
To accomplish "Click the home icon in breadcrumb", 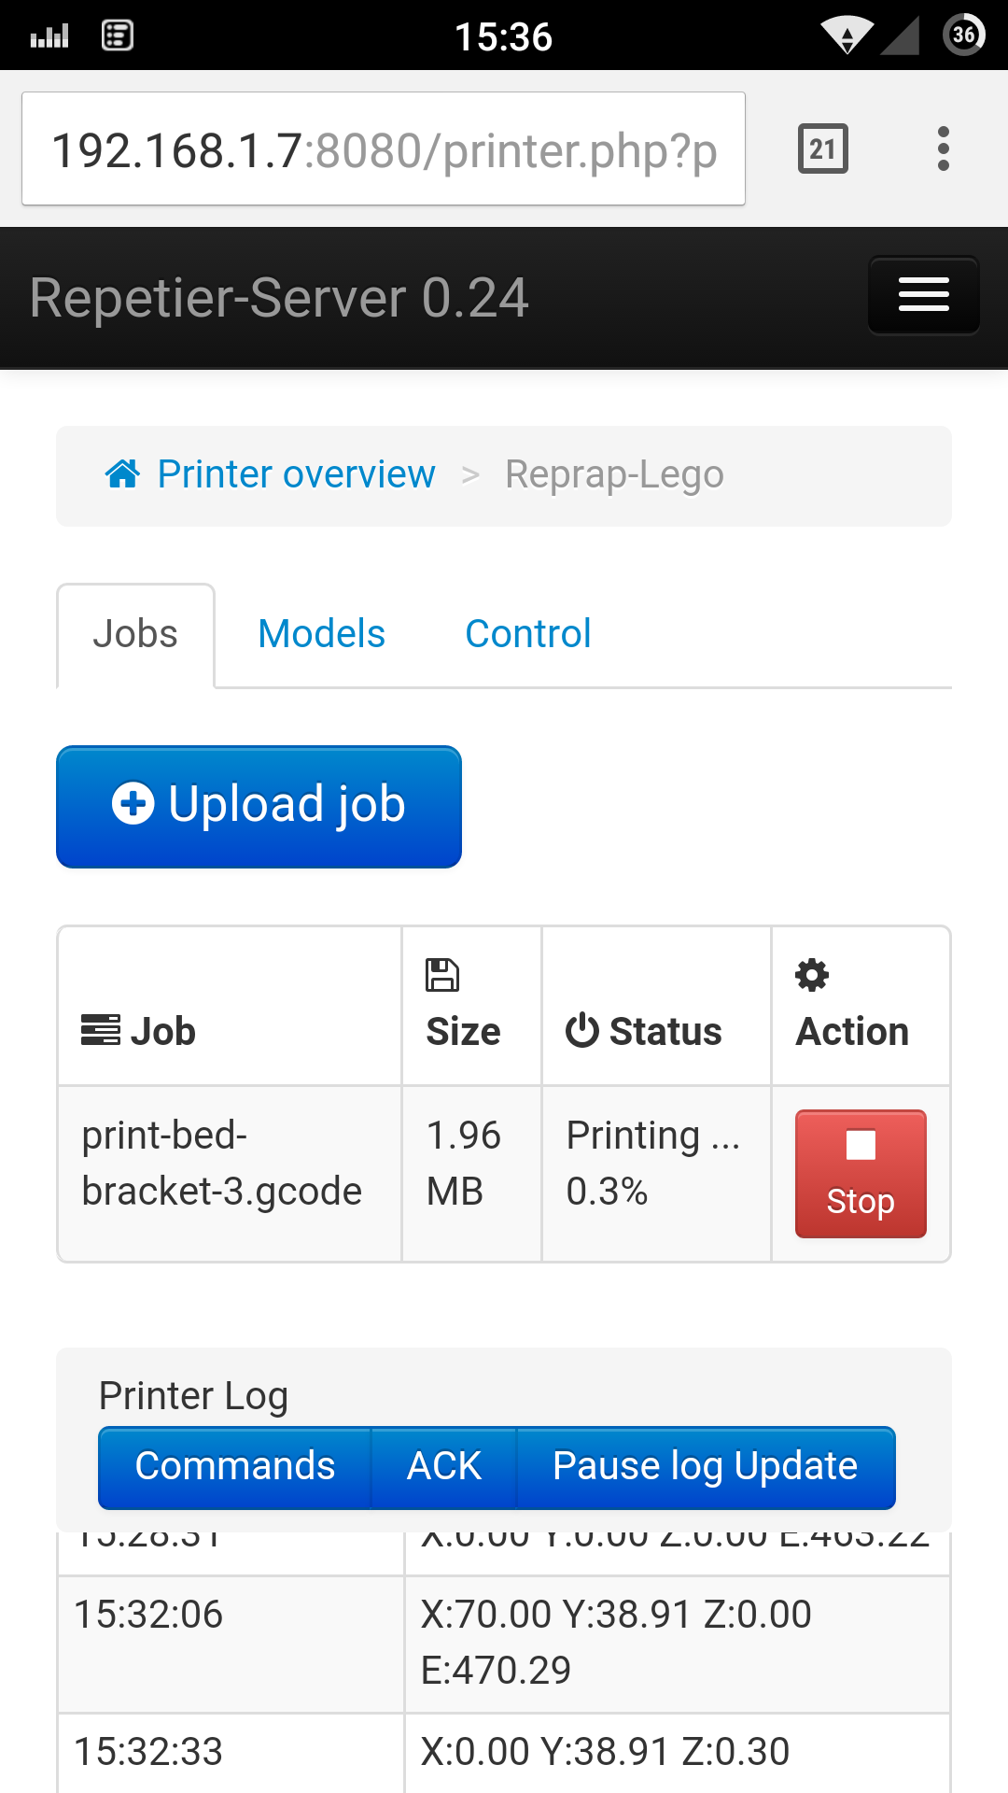I will click(x=122, y=474).
